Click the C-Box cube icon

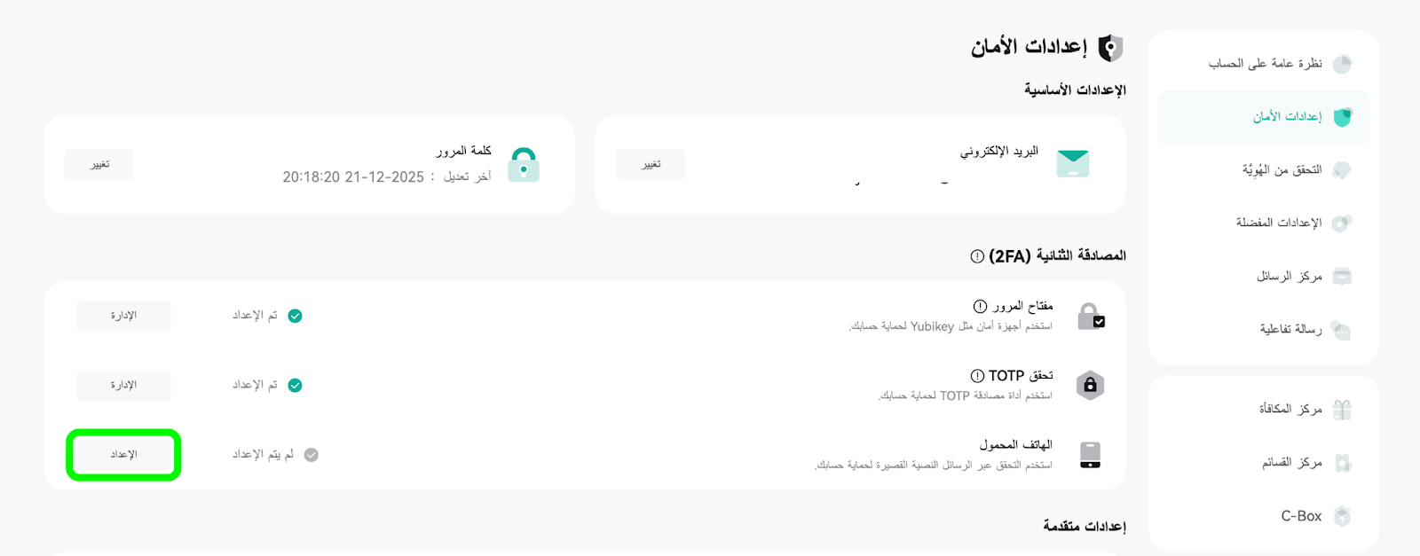pos(1342,516)
